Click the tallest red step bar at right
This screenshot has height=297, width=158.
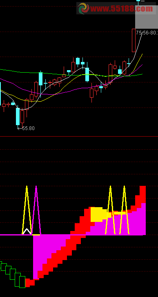click(x=143, y=194)
